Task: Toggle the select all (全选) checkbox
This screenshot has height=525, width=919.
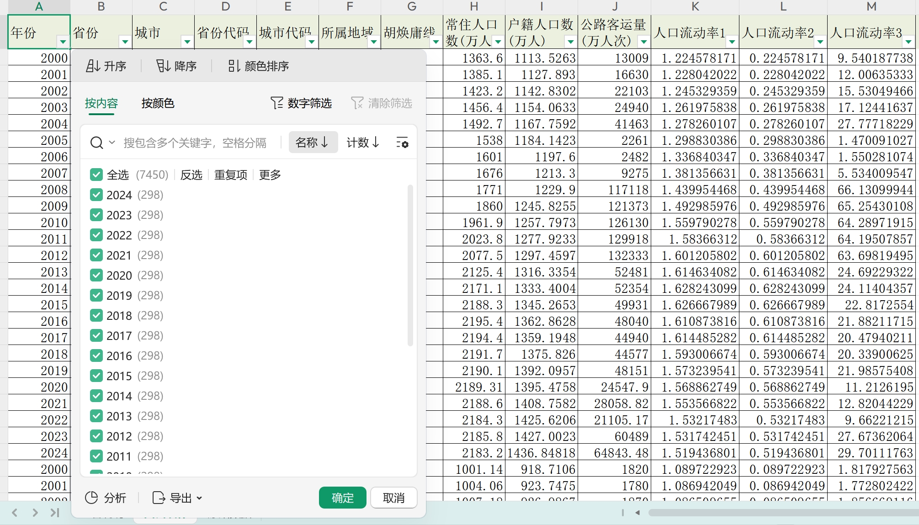Action: pos(96,175)
